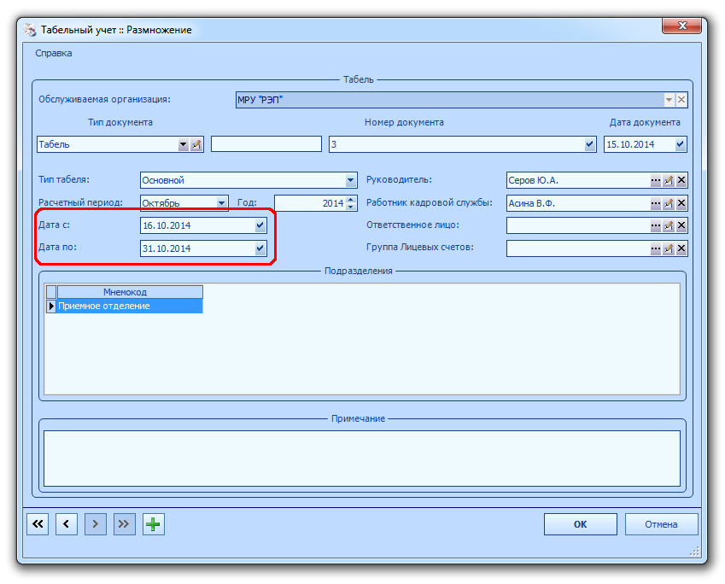
Task: Open the Дата по date picker
Action: (260, 248)
